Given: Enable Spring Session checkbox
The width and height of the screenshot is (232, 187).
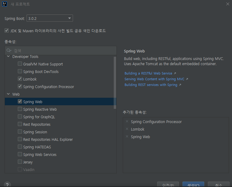Looking at the screenshot, I should [x=20, y=132].
